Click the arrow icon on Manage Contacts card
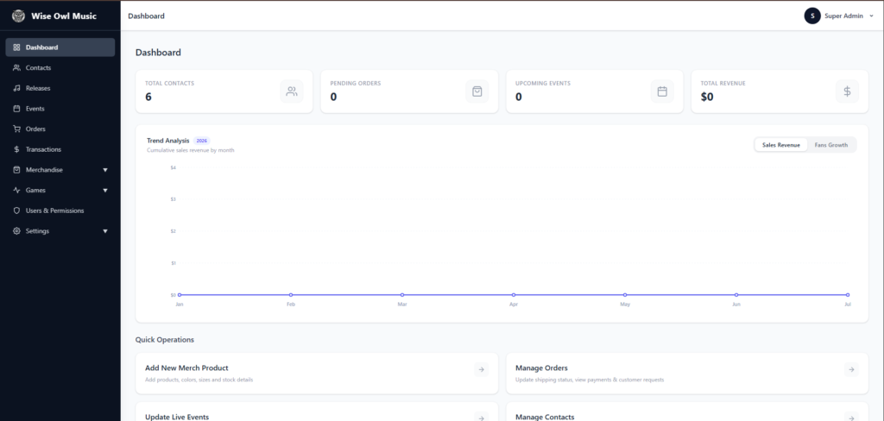The width and height of the screenshot is (884, 421). tap(851, 418)
